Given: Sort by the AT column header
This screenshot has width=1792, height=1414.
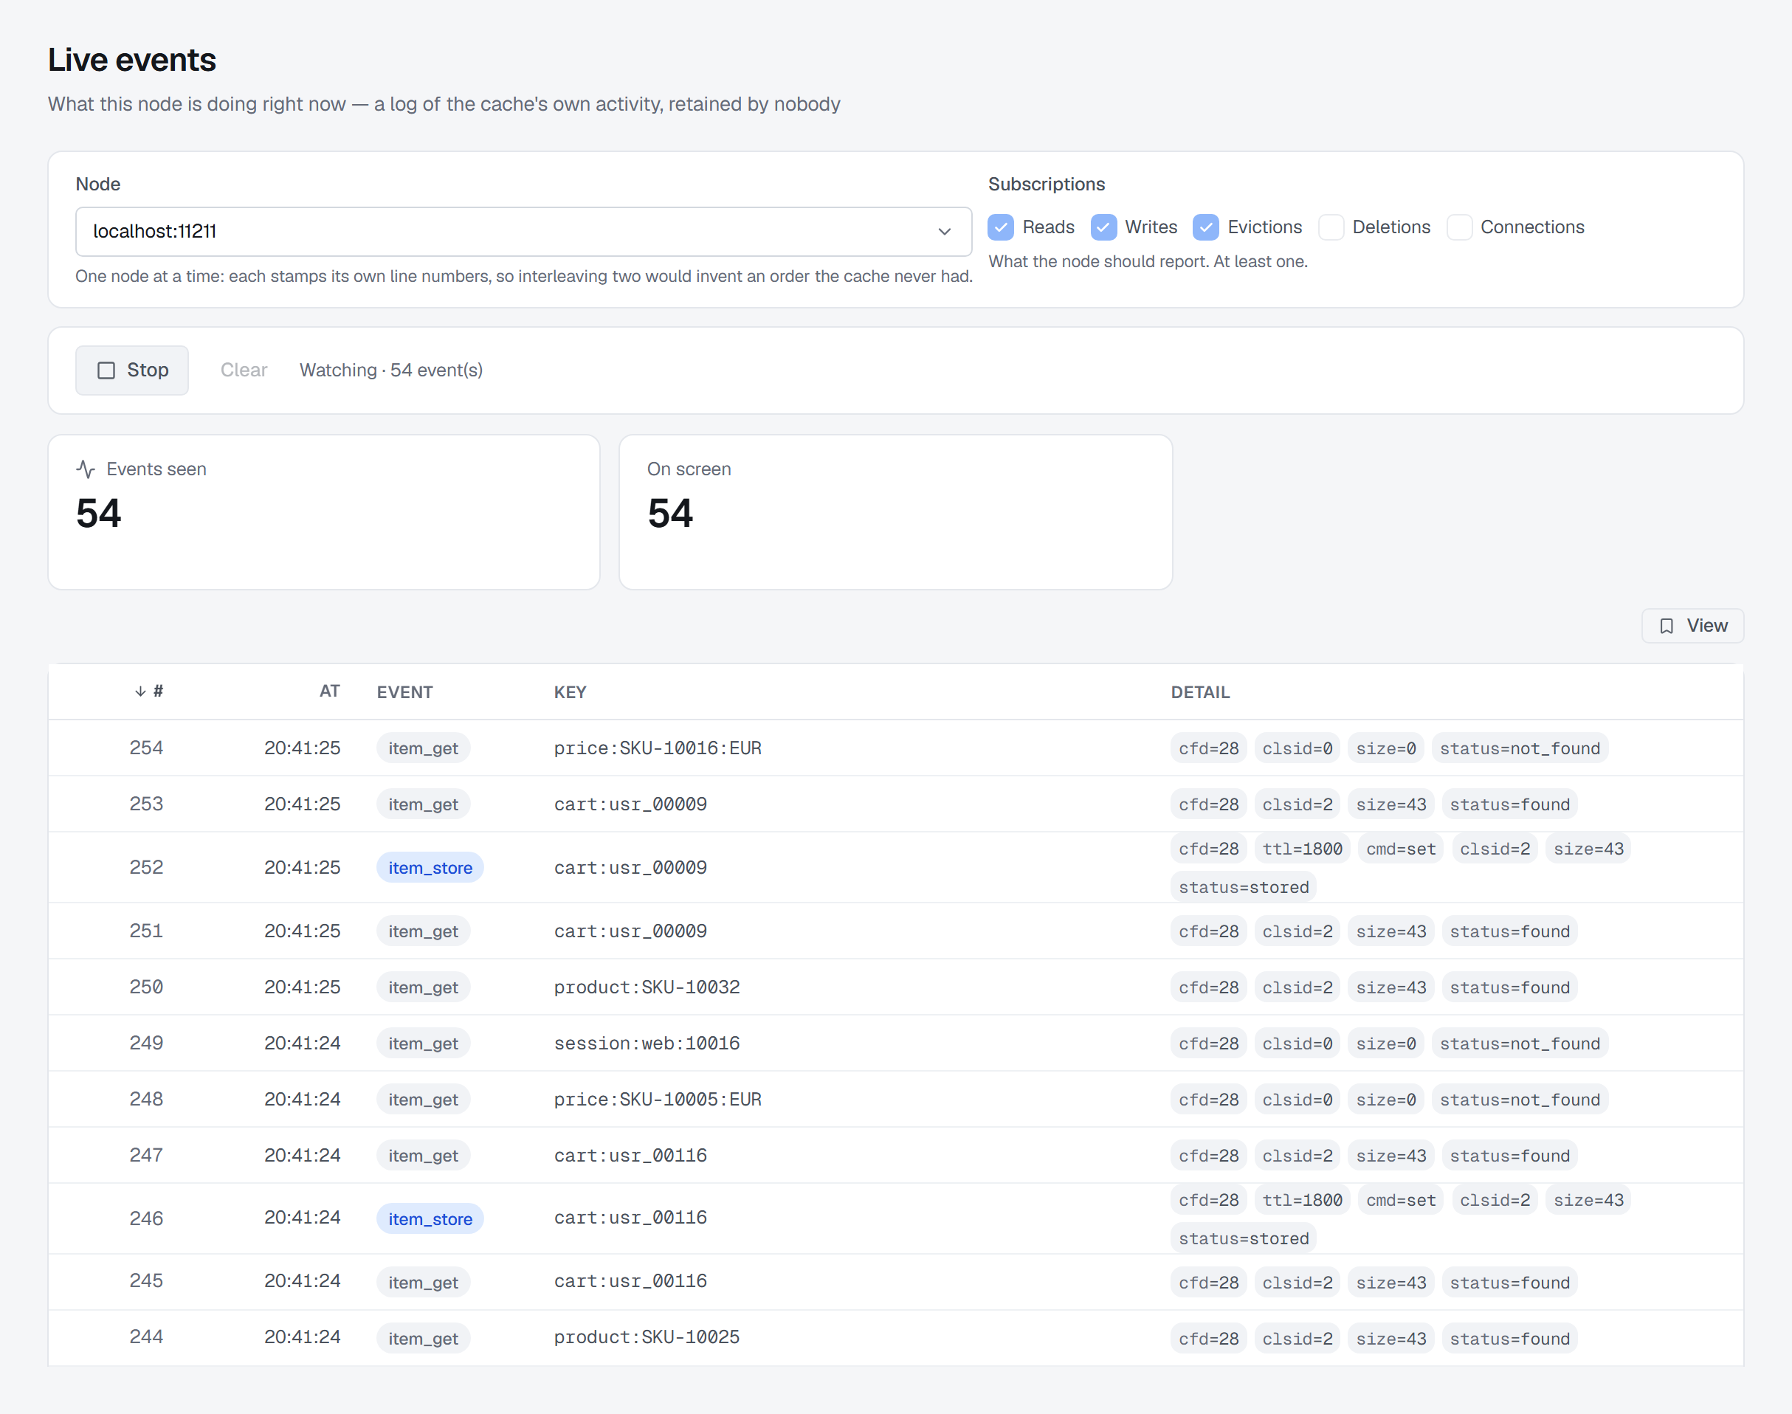Looking at the screenshot, I should point(329,692).
